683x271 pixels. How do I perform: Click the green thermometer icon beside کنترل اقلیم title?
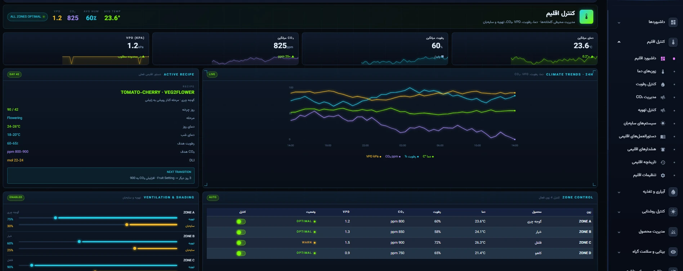(x=586, y=17)
